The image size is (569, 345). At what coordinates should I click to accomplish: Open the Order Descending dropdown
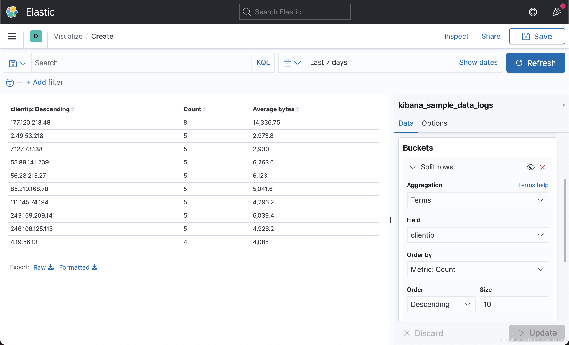pyautogui.click(x=441, y=304)
